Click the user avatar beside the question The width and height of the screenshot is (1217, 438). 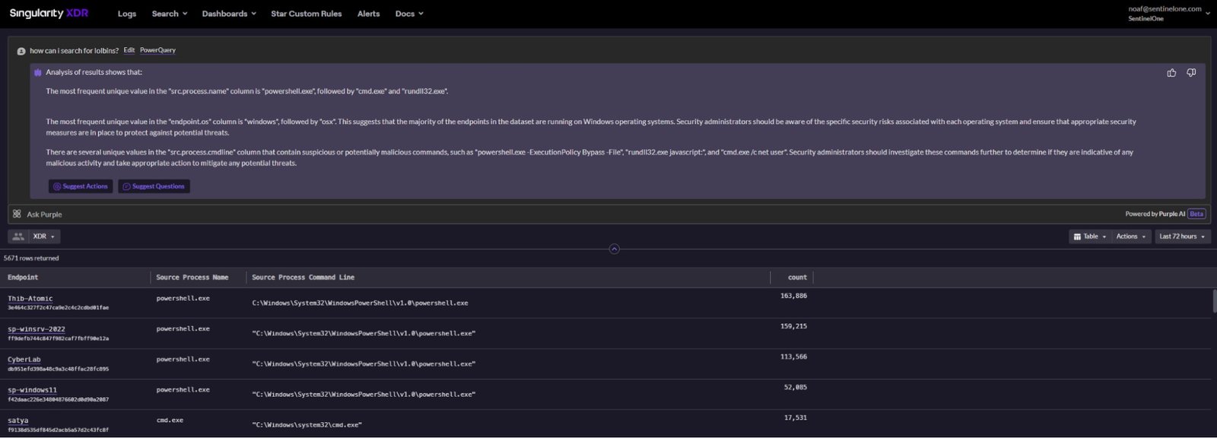(21, 51)
